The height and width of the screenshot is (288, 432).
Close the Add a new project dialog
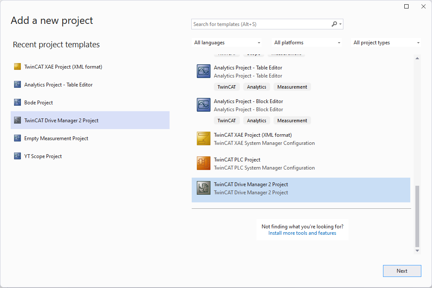423,6
